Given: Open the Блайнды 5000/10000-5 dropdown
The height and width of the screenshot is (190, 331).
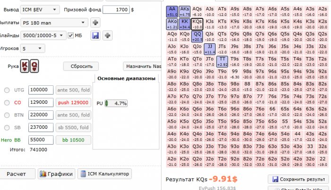Looking at the screenshot, I should (44, 35).
